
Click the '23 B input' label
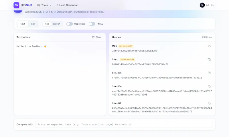pos(207,37)
